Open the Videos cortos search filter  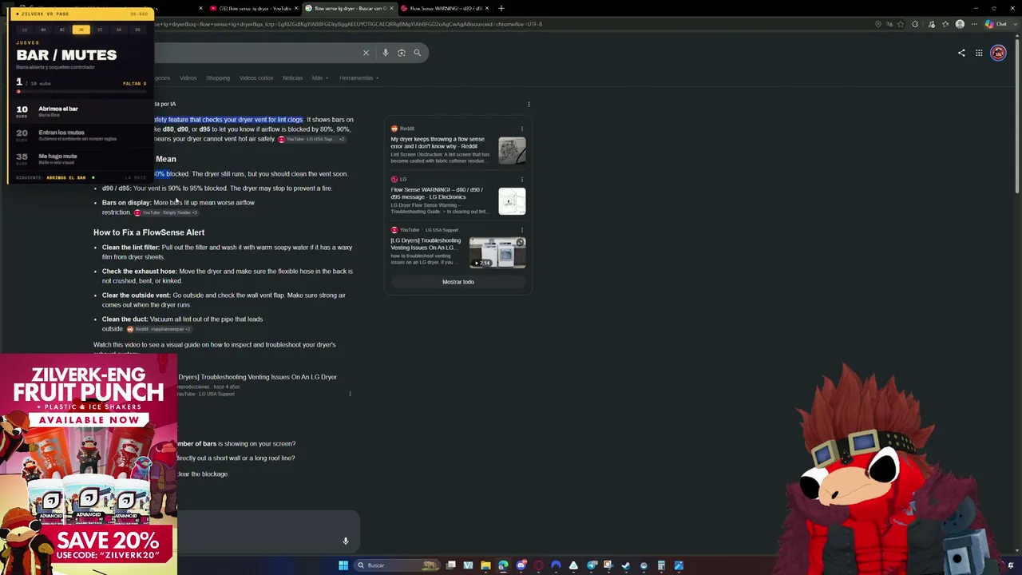pos(256,78)
